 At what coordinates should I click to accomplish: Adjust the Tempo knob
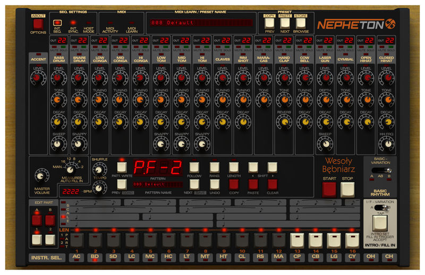pyautogui.click(x=99, y=187)
